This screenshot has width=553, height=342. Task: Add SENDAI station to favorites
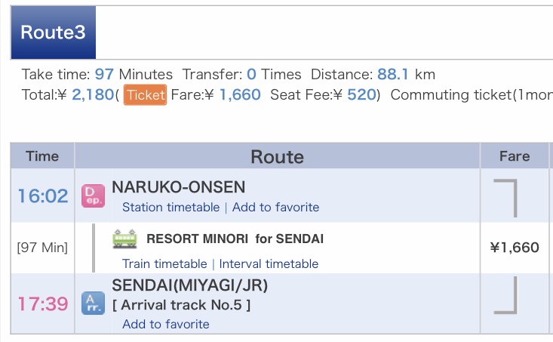tap(166, 324)
